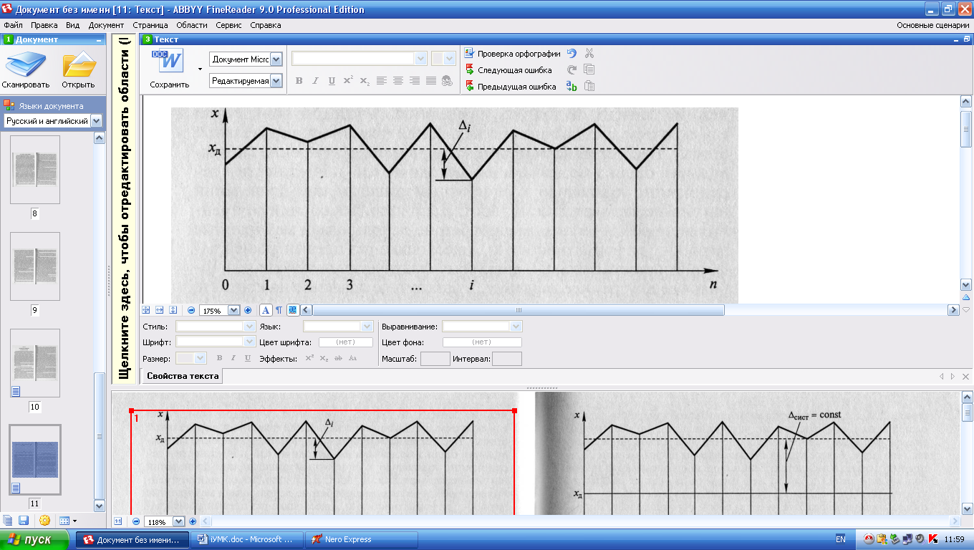
Task: Click the fit to window icon in text view
Action: tap(146, 310)
